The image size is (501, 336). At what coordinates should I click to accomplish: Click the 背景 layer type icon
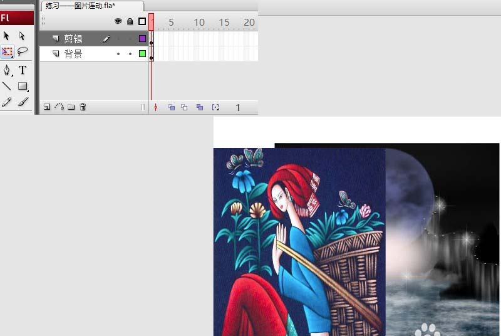point(56,53)
